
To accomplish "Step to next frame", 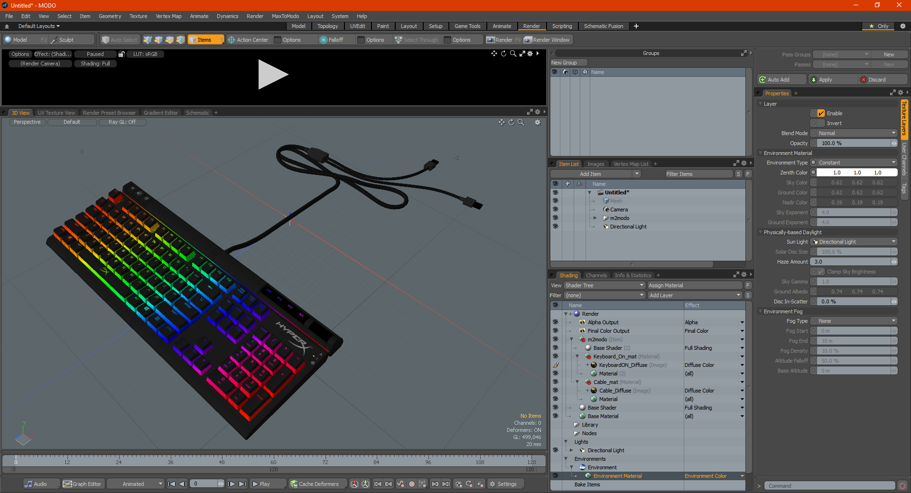I will point(231,484).
